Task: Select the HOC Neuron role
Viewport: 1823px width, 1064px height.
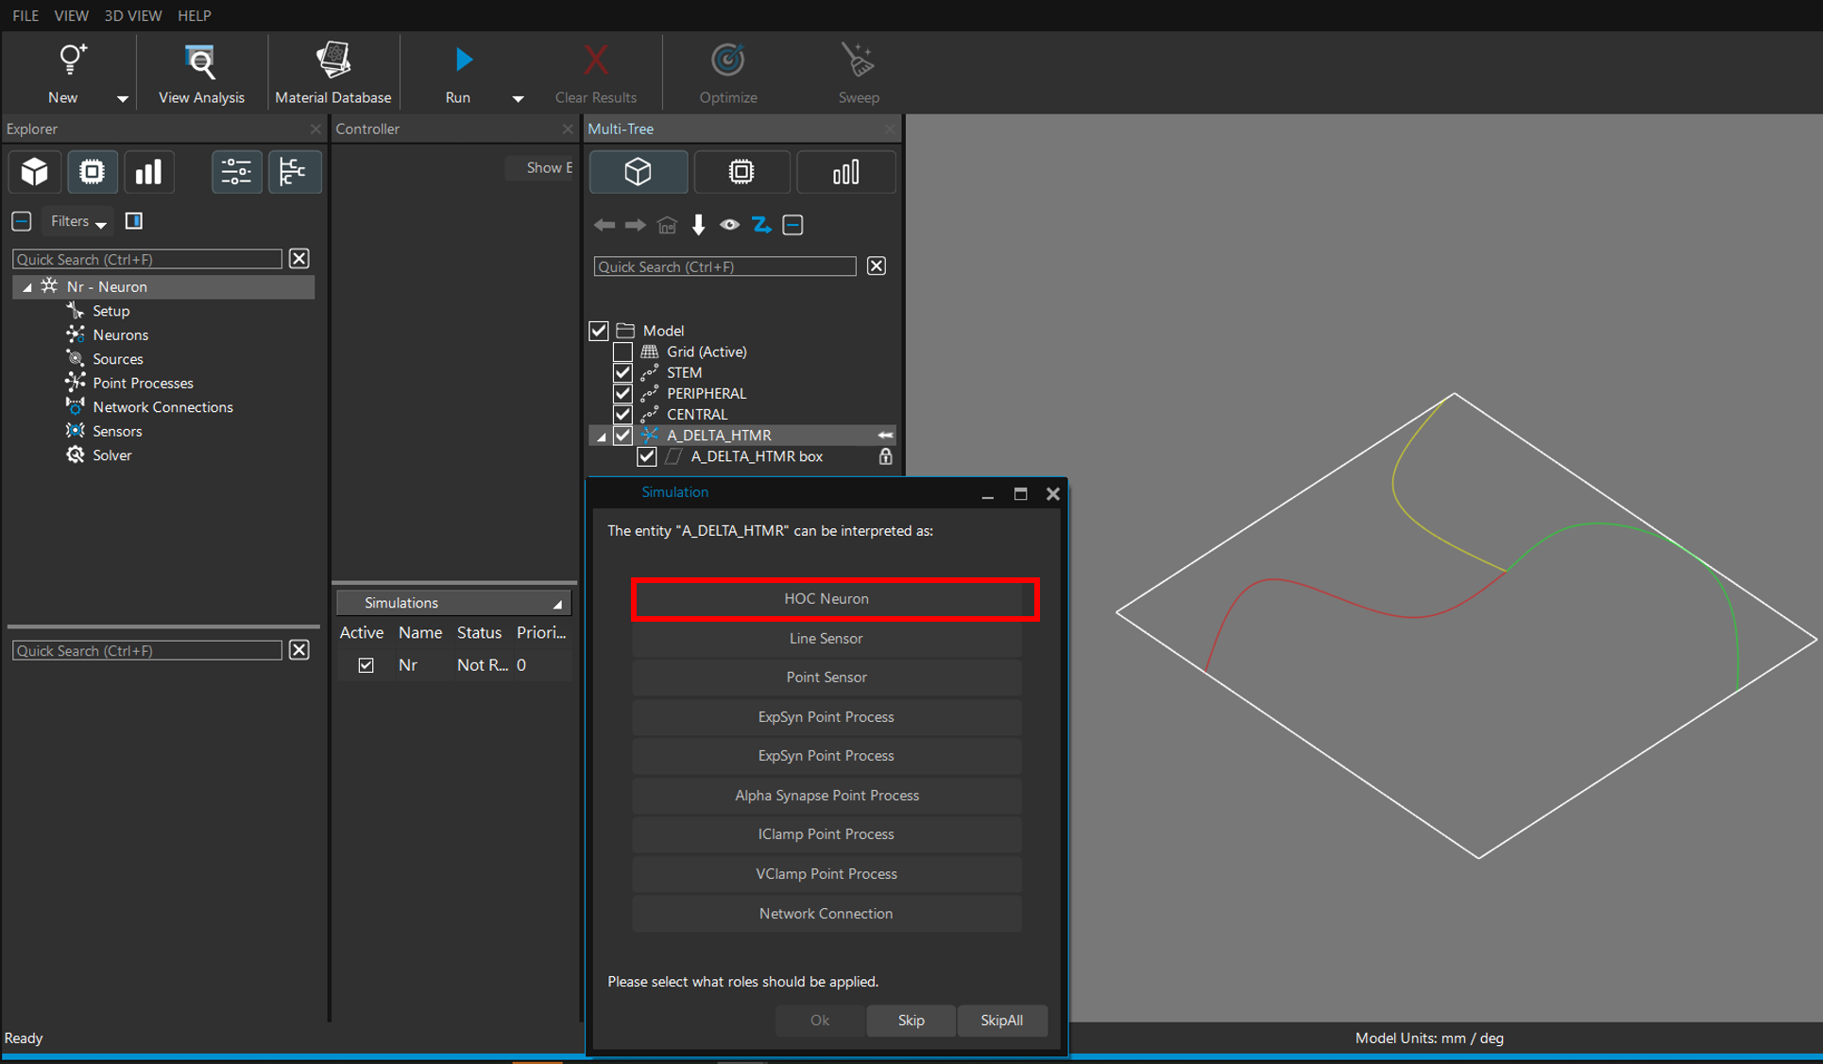Action: tap(826, 599)
